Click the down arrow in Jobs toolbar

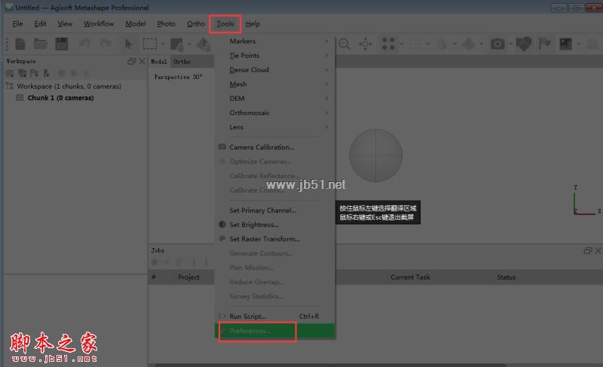tap(207, 262)
